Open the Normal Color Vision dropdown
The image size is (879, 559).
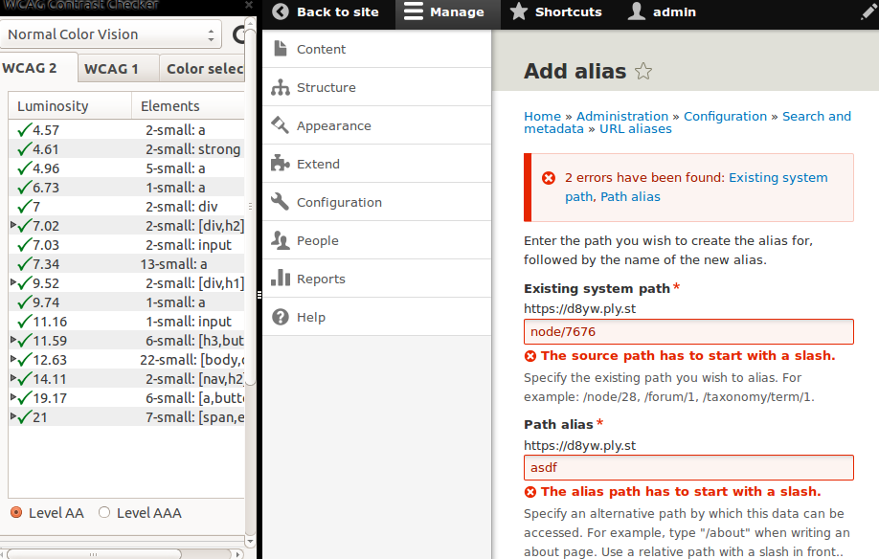113,35
